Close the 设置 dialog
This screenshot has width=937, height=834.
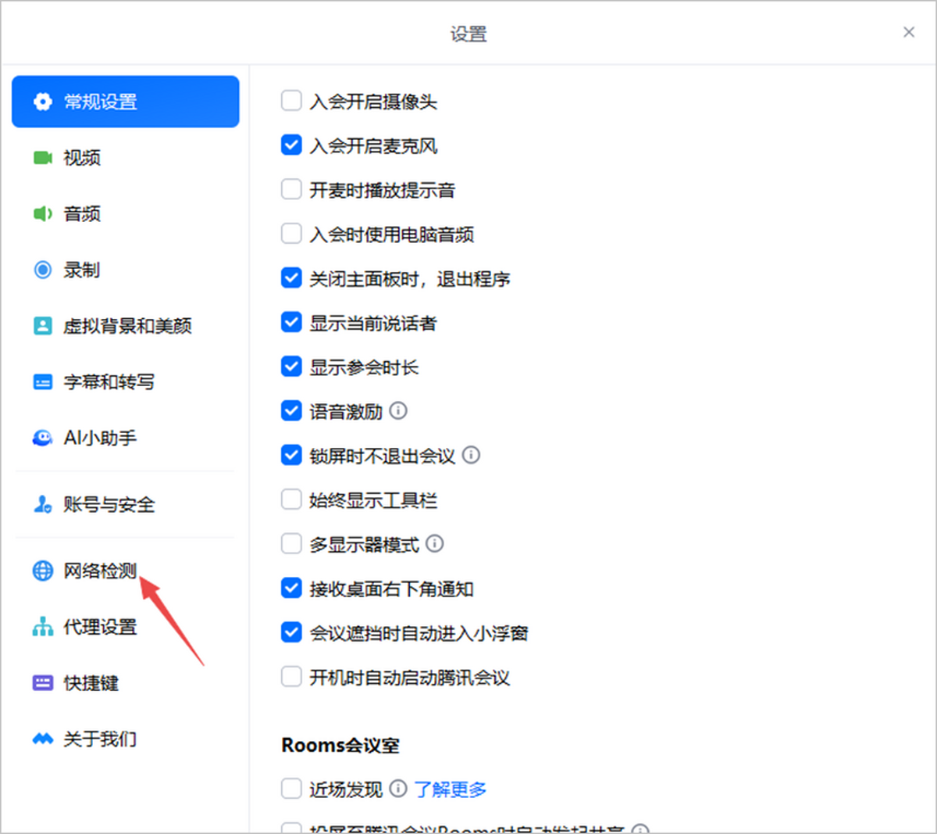pos(909,32)
